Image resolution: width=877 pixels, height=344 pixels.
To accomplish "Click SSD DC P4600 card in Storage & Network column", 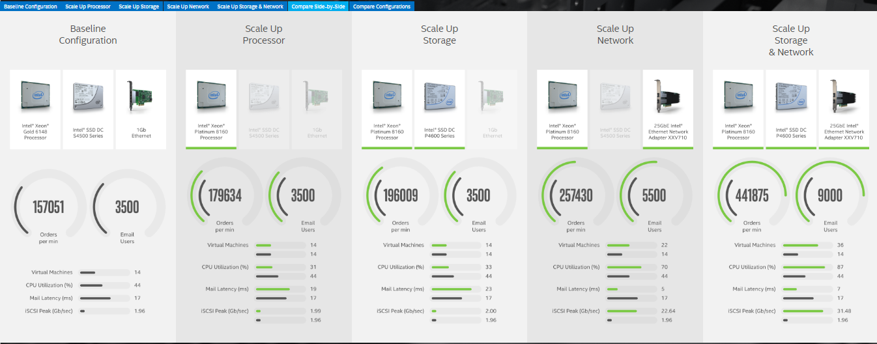I will click(x=791, y=109).
